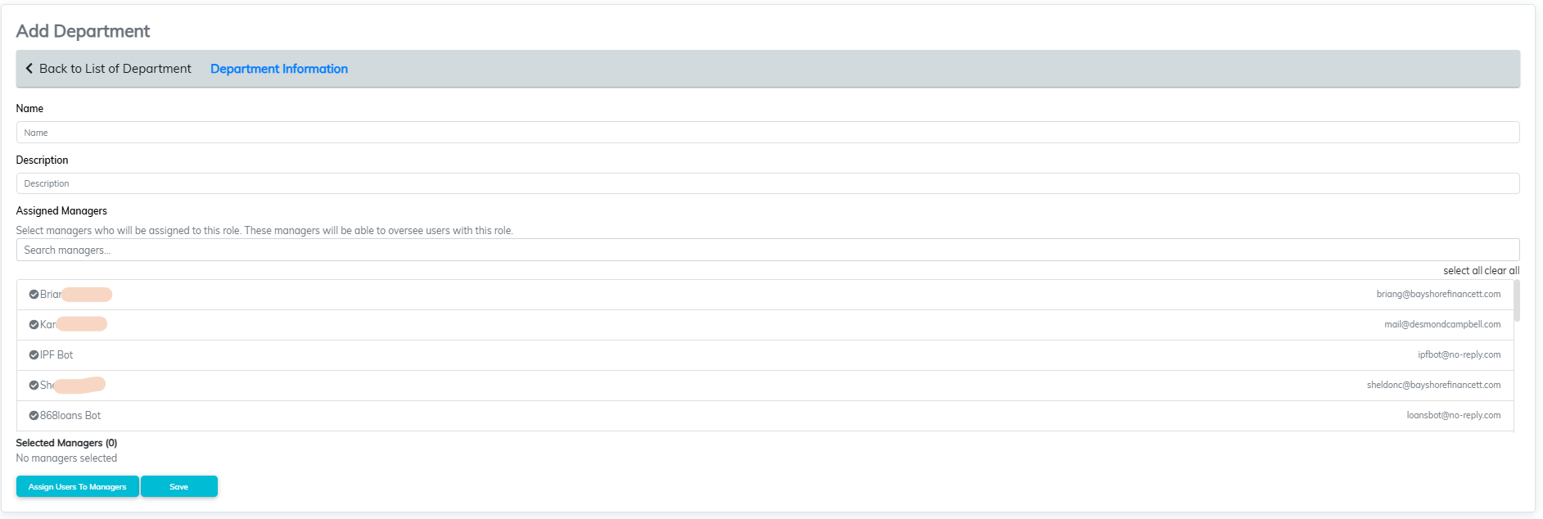
Task: Click the check-circle icon beside 868loans Bot
Action: 34,416
